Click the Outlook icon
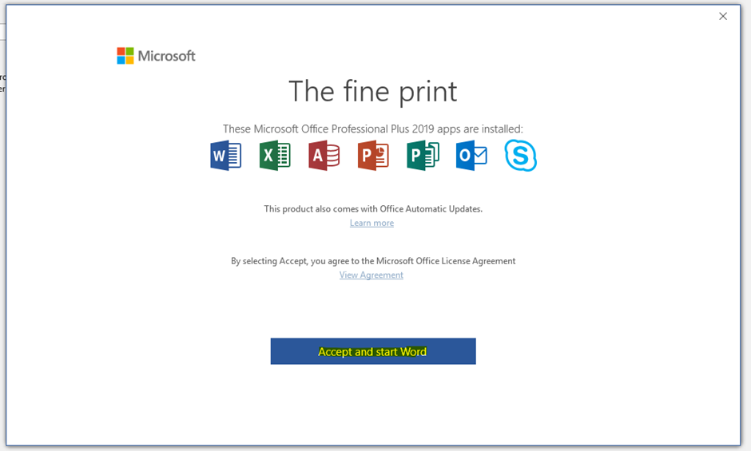Screen dimensions: 751x451 [x=471, y=155]
